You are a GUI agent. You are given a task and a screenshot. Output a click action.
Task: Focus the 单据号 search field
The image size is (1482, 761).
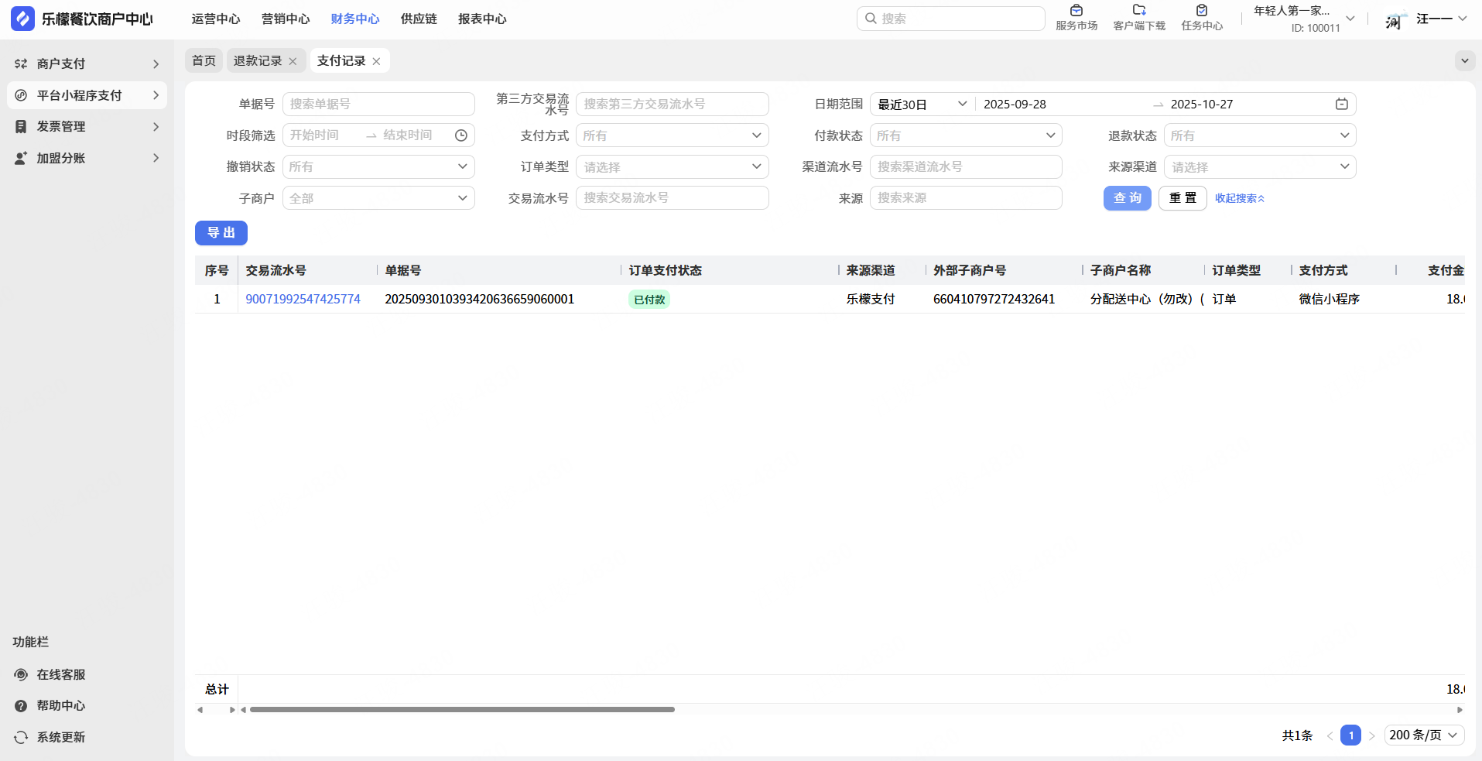378,105
